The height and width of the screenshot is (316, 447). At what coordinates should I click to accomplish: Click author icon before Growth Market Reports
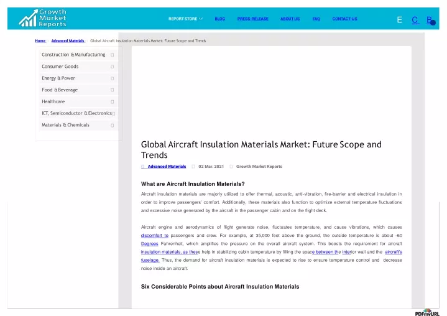pos(231,167)
